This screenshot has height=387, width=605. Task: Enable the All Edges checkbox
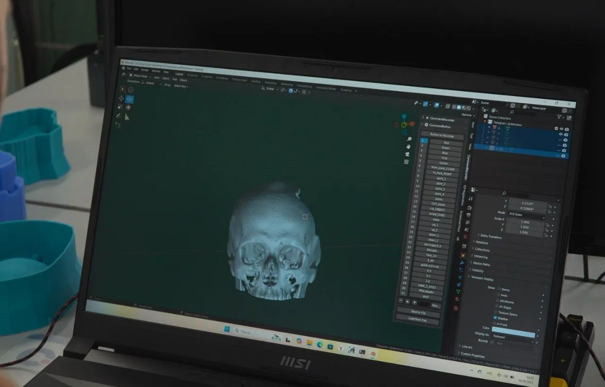click(x=496, y=306)
